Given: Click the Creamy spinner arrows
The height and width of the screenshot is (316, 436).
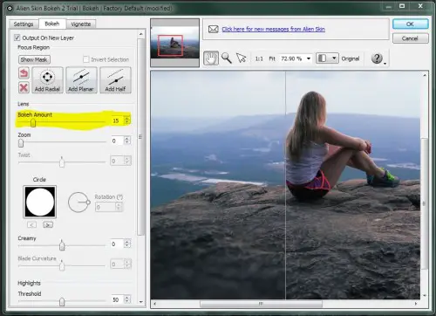Looking at the screenshot, I should [127, 244].
